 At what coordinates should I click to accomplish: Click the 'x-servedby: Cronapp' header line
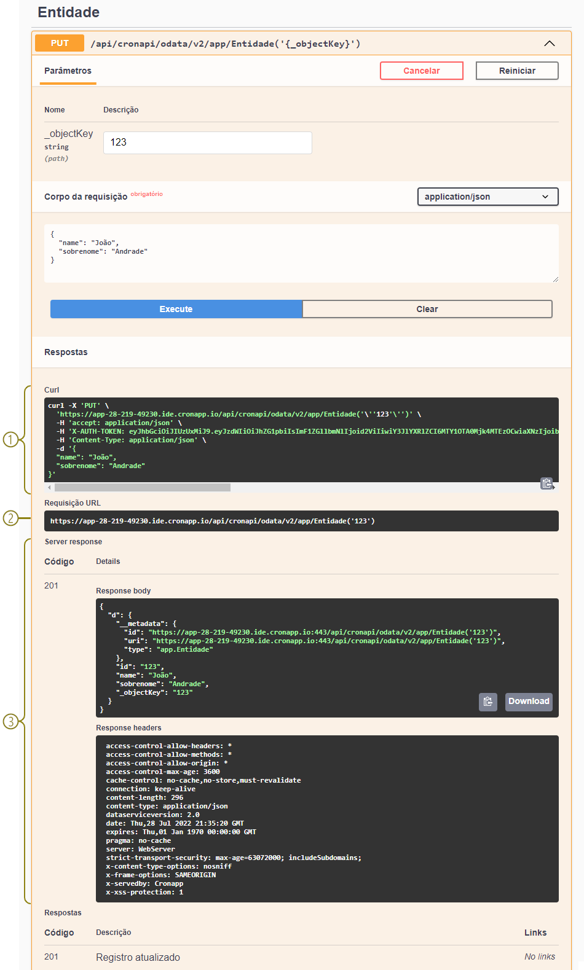(x=144, y=883)
